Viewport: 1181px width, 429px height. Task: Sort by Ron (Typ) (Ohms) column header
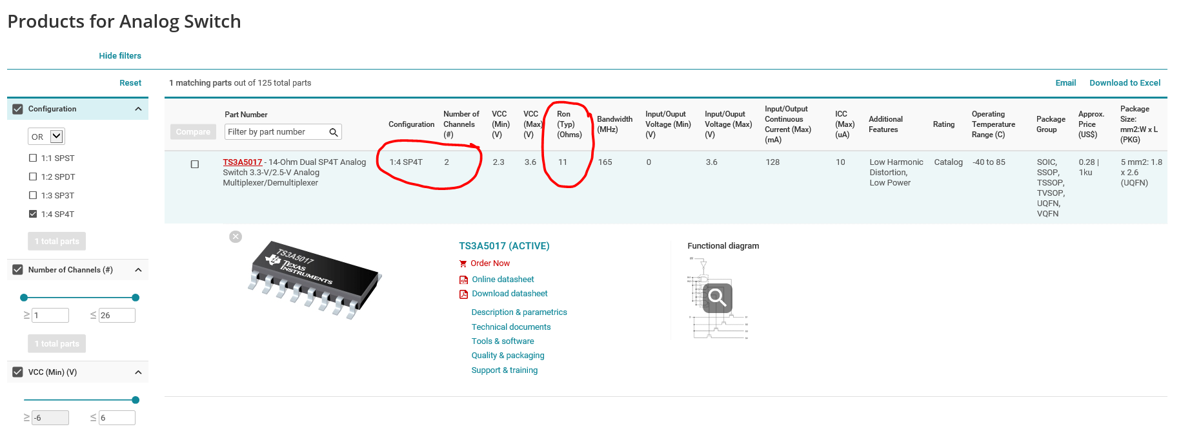569,124
